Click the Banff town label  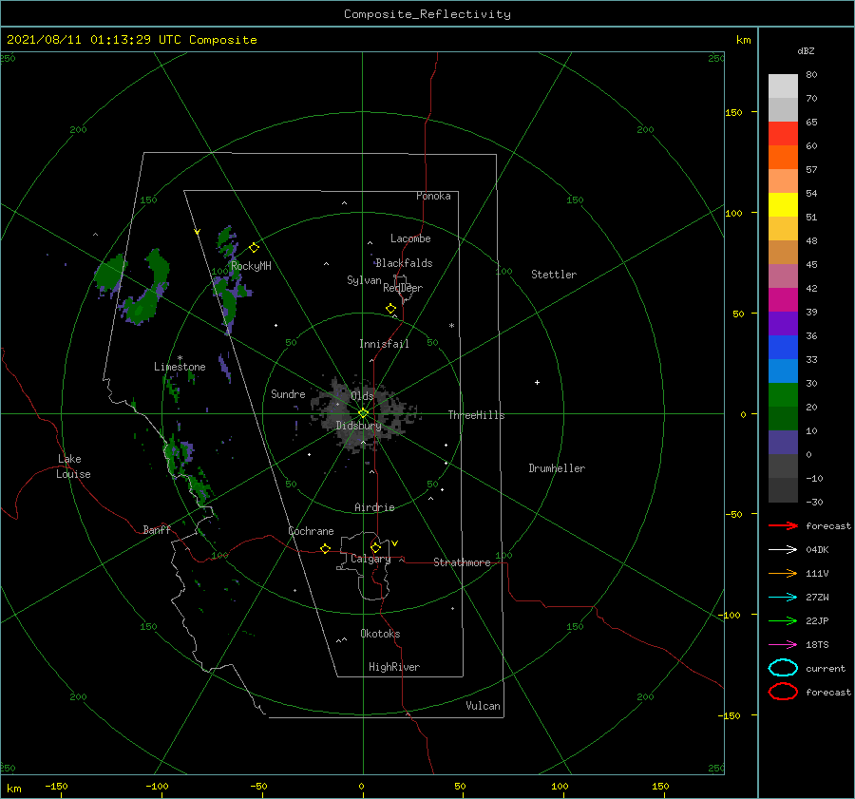157,529
